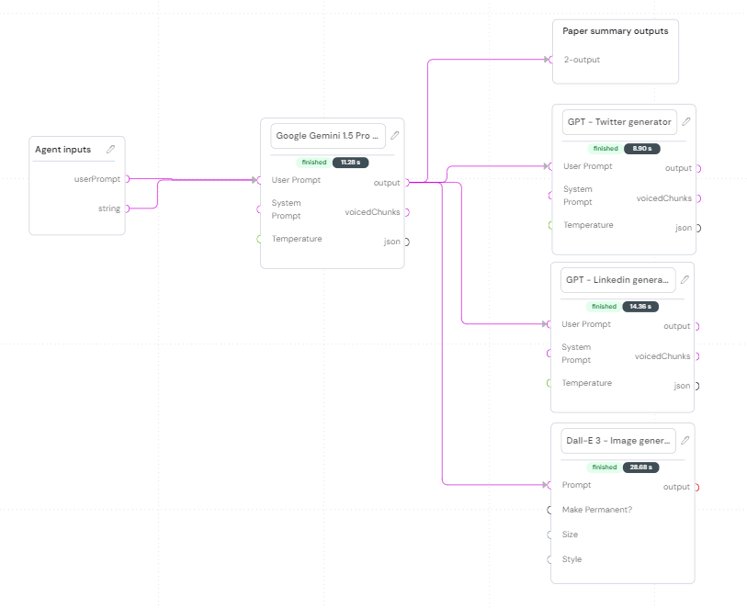Click the string output port on Agent inputs

coord(127,208)
